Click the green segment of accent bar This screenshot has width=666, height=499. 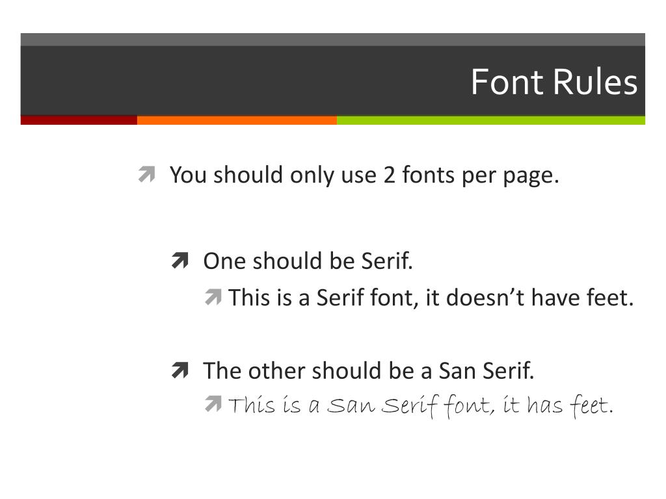[491, 120]
